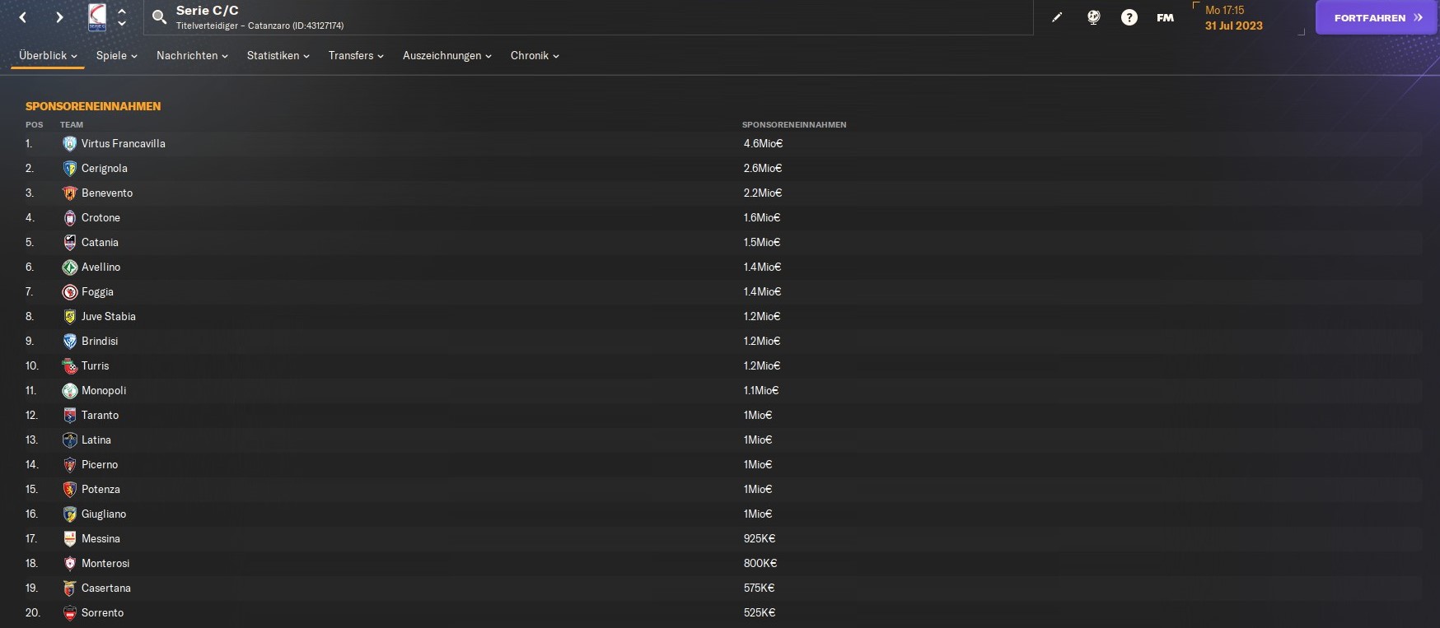Open the FM menu
This screenshot has height=628, width=1440.
pyautogui.click(x=1165, y=17)
